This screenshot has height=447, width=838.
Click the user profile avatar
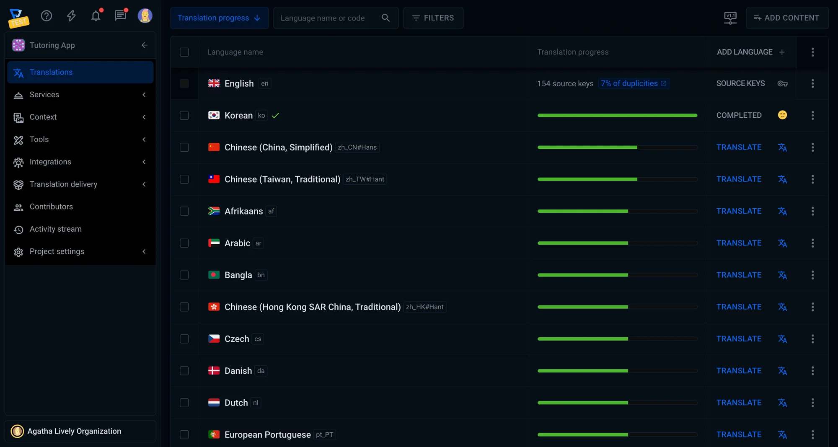(x=145, y=16)
